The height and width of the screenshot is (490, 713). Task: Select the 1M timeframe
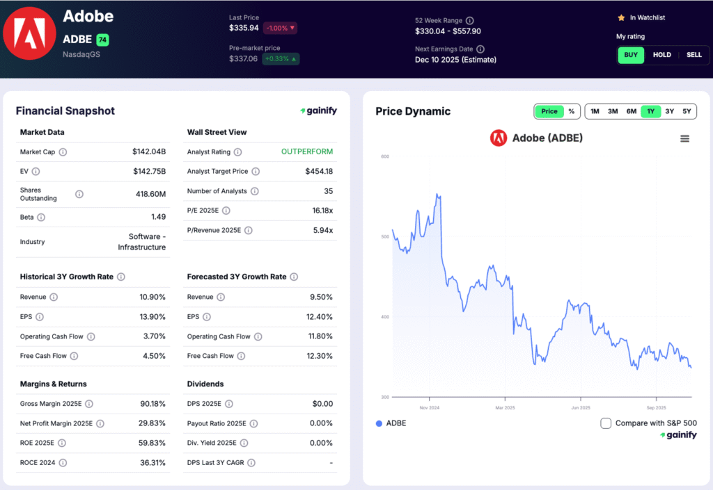(595, 111)
